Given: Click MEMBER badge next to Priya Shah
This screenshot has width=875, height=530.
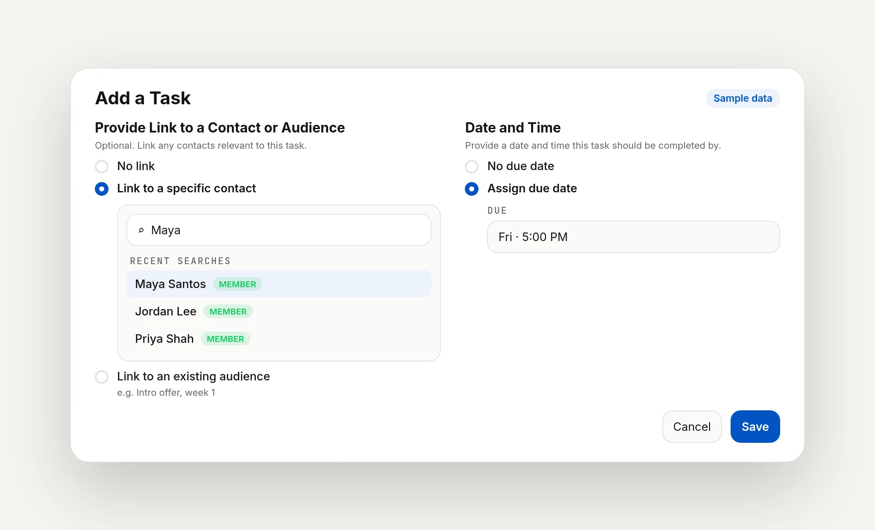Looking at the screenshot, I should (x=226, y=339).
